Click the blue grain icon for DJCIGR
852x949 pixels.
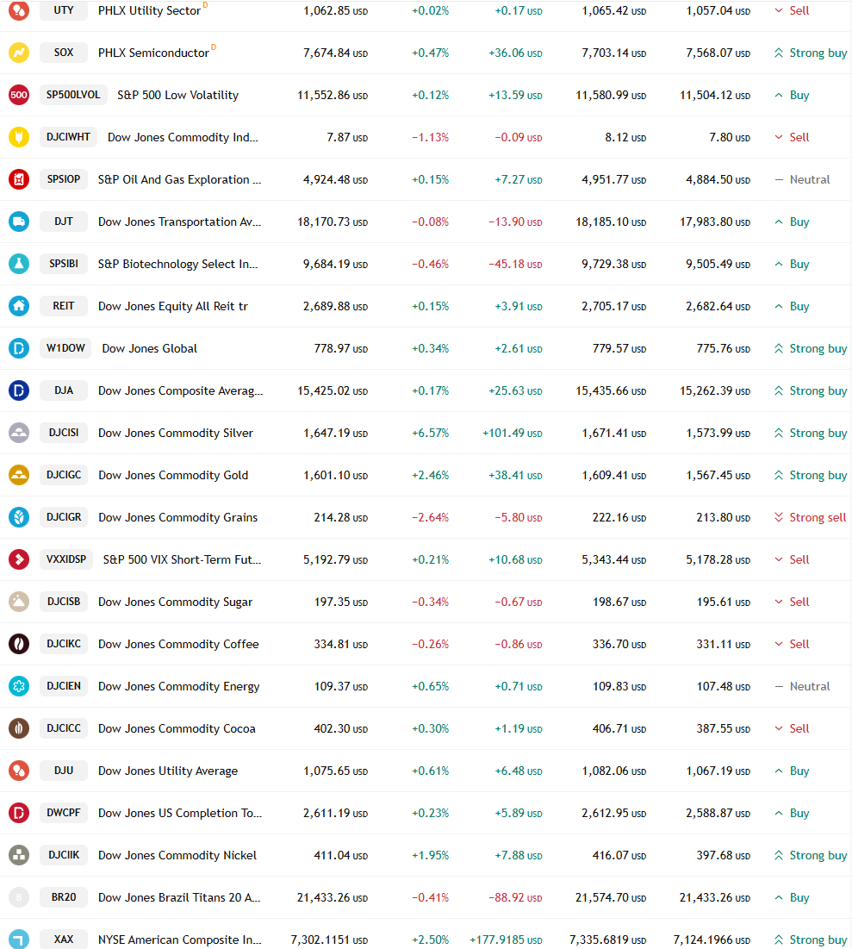(19, 517)
